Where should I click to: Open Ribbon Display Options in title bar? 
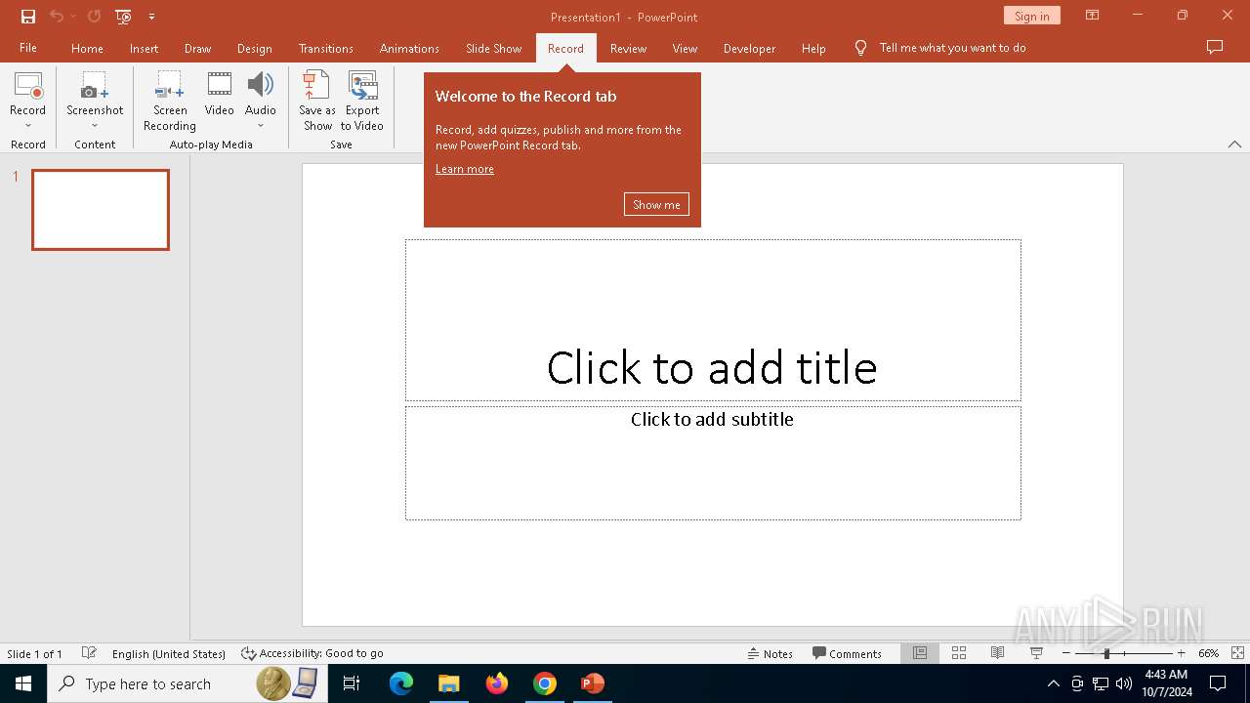tap(1092, 16)
